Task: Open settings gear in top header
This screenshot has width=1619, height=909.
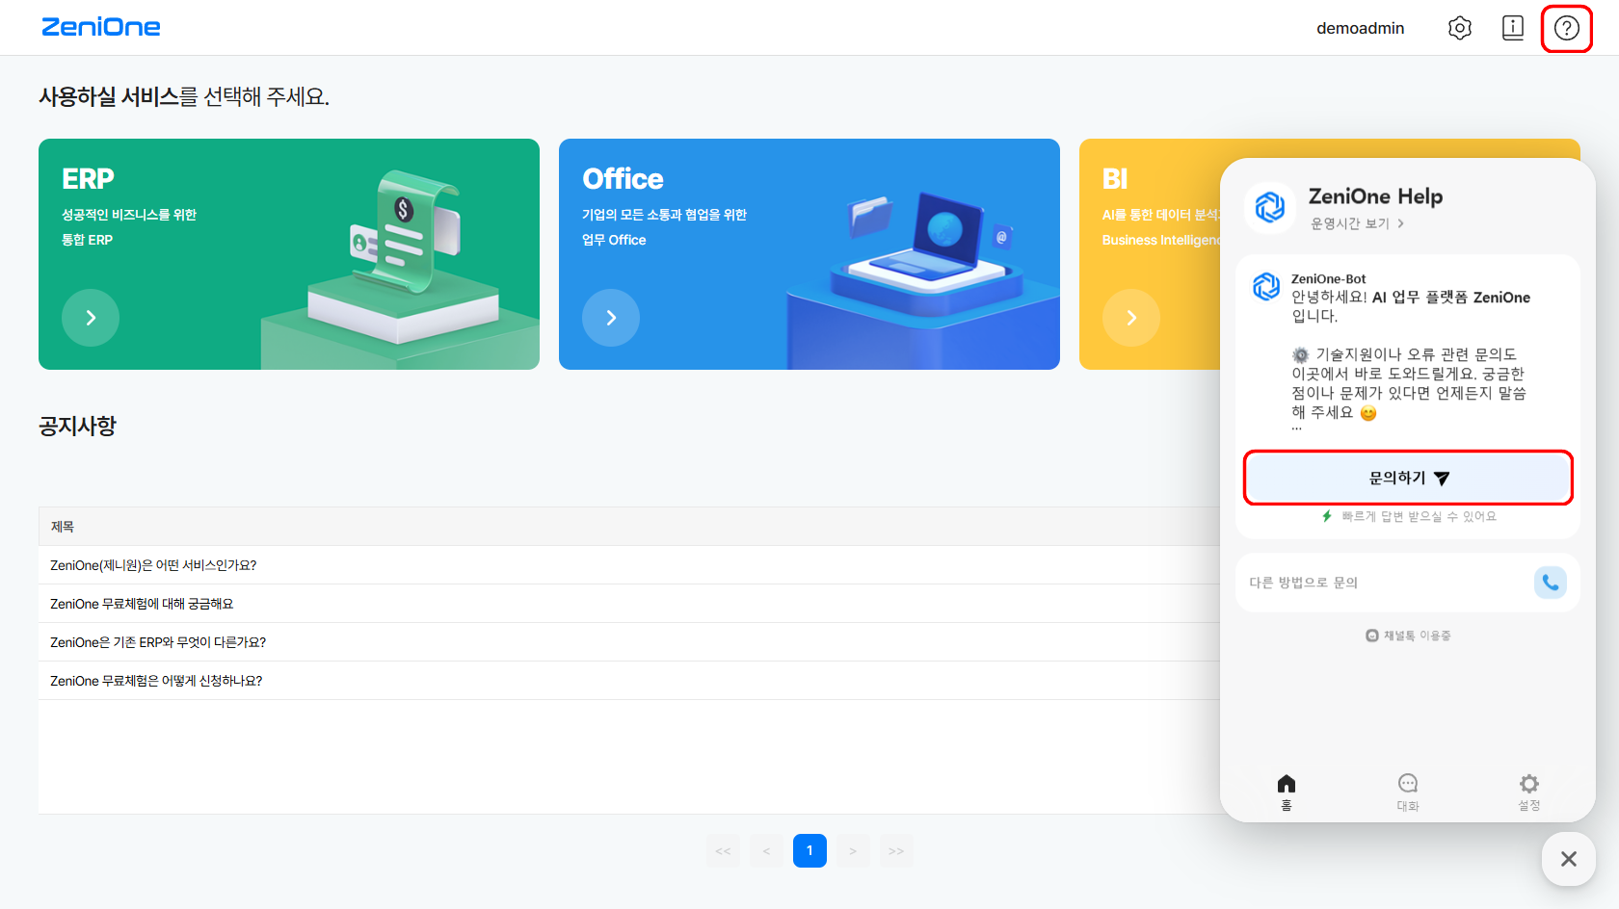Action: click(x=1460, y=28)
